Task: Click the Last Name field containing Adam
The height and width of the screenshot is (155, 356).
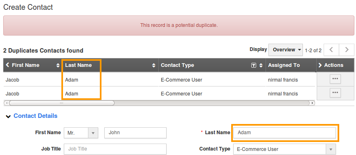Action: [285, 133]
